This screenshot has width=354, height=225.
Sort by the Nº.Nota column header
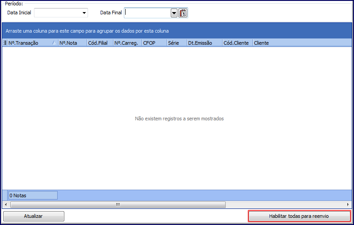point(73,42)
